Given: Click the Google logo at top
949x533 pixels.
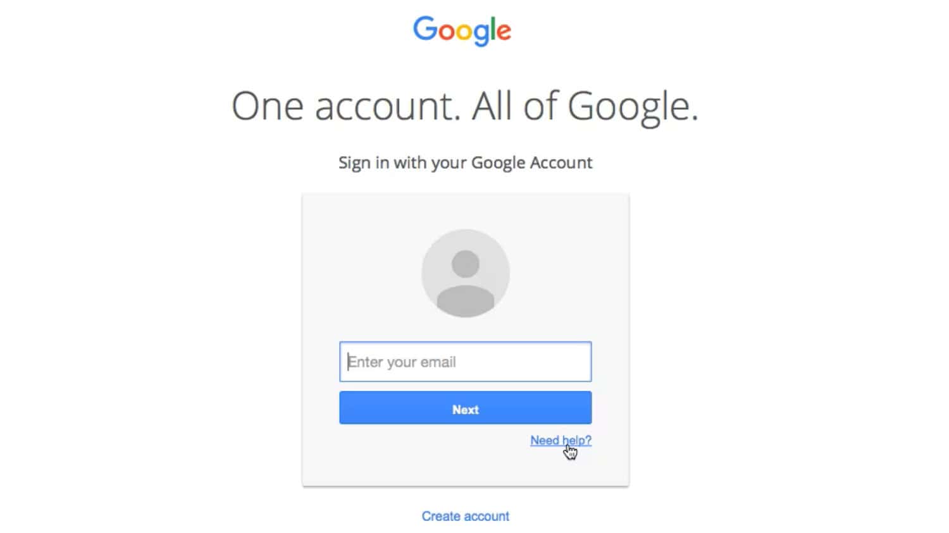Looking at the screenshot, I should click(462, 30).
